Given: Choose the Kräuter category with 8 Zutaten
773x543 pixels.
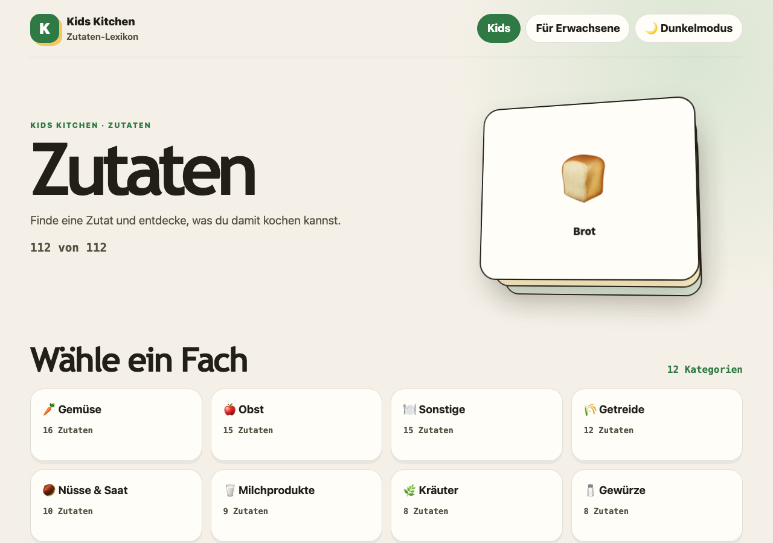Looking at the screenshot, I should coord(476,506).
